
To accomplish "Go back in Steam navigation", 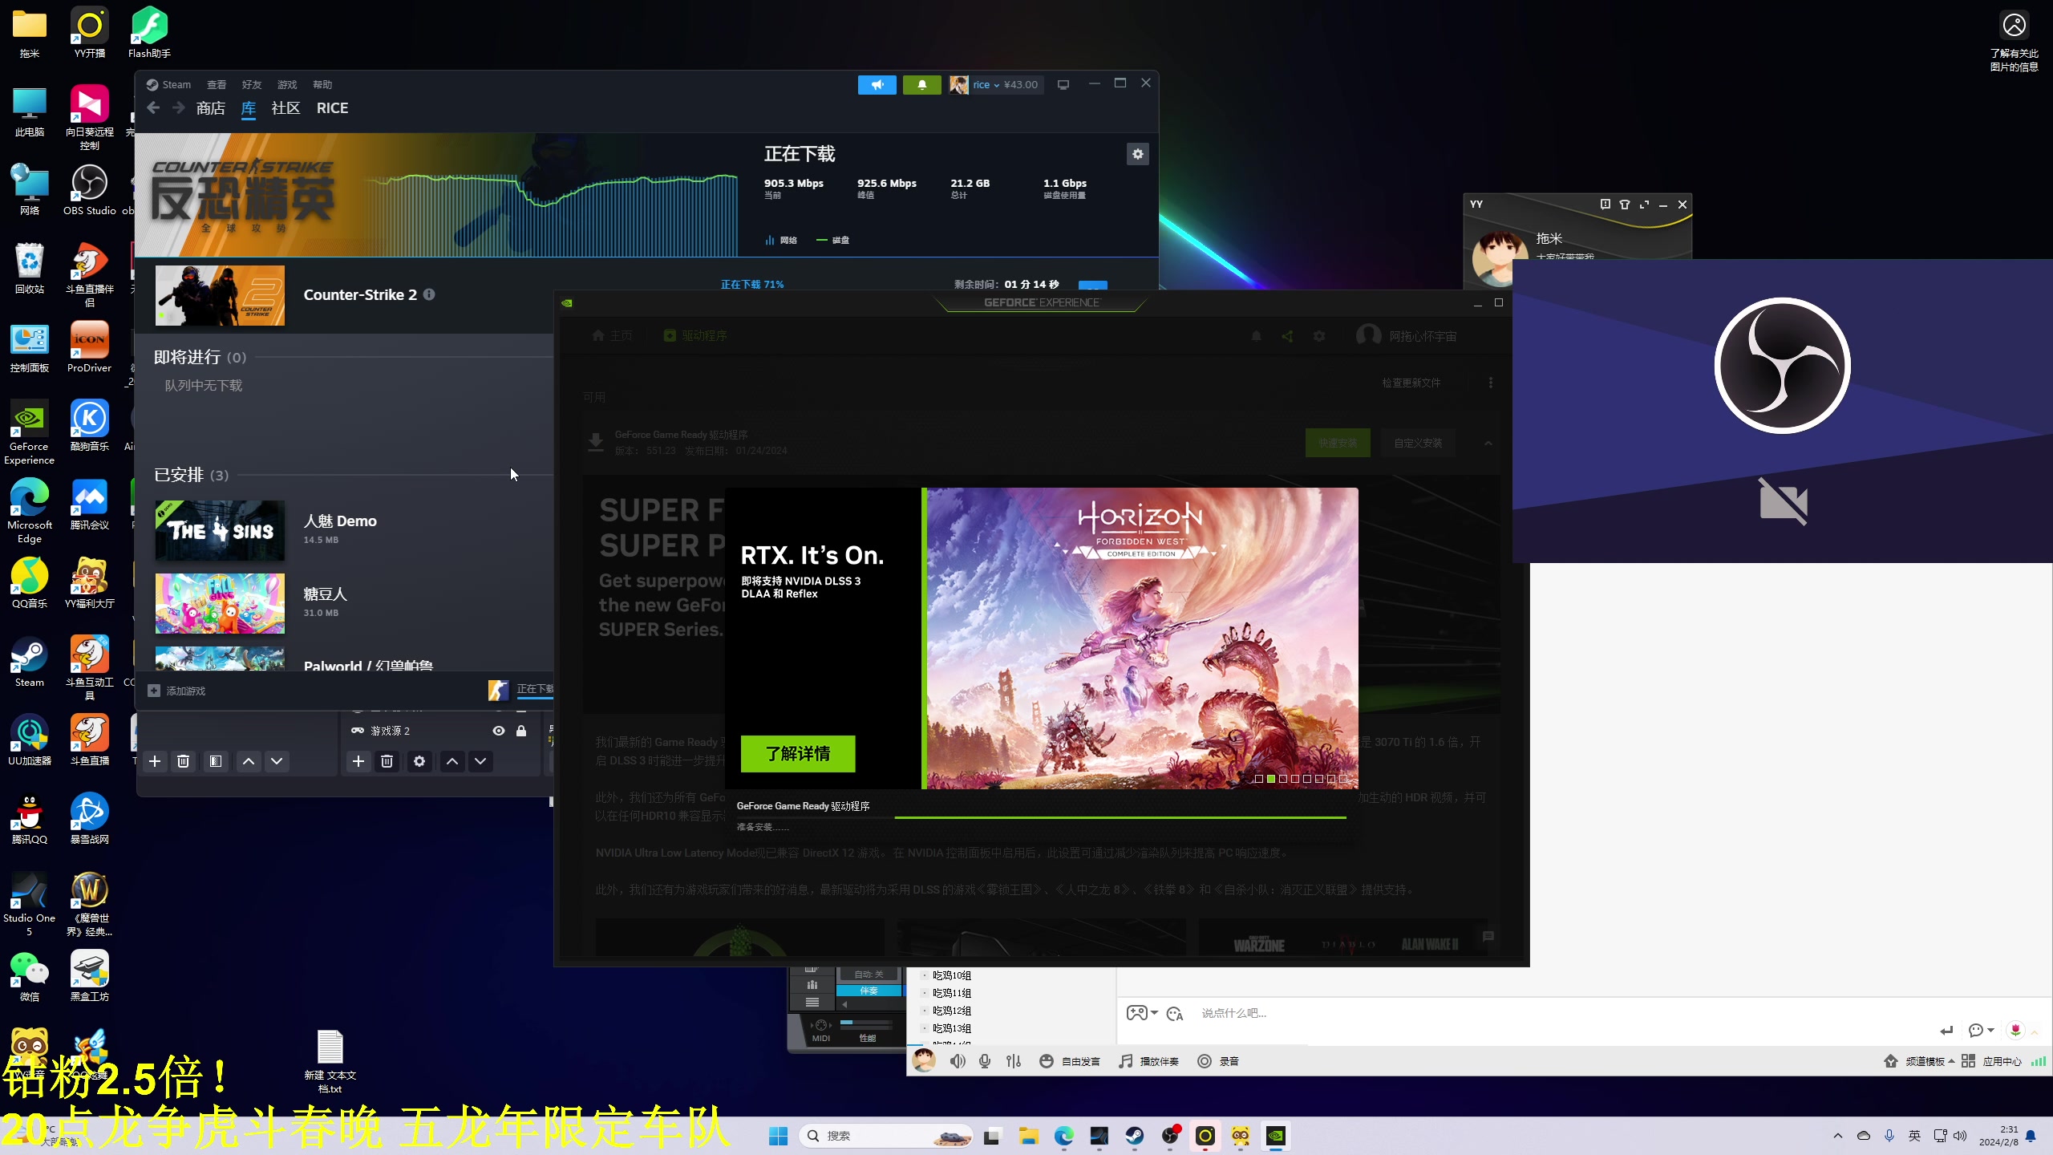I will coord(153,108).
